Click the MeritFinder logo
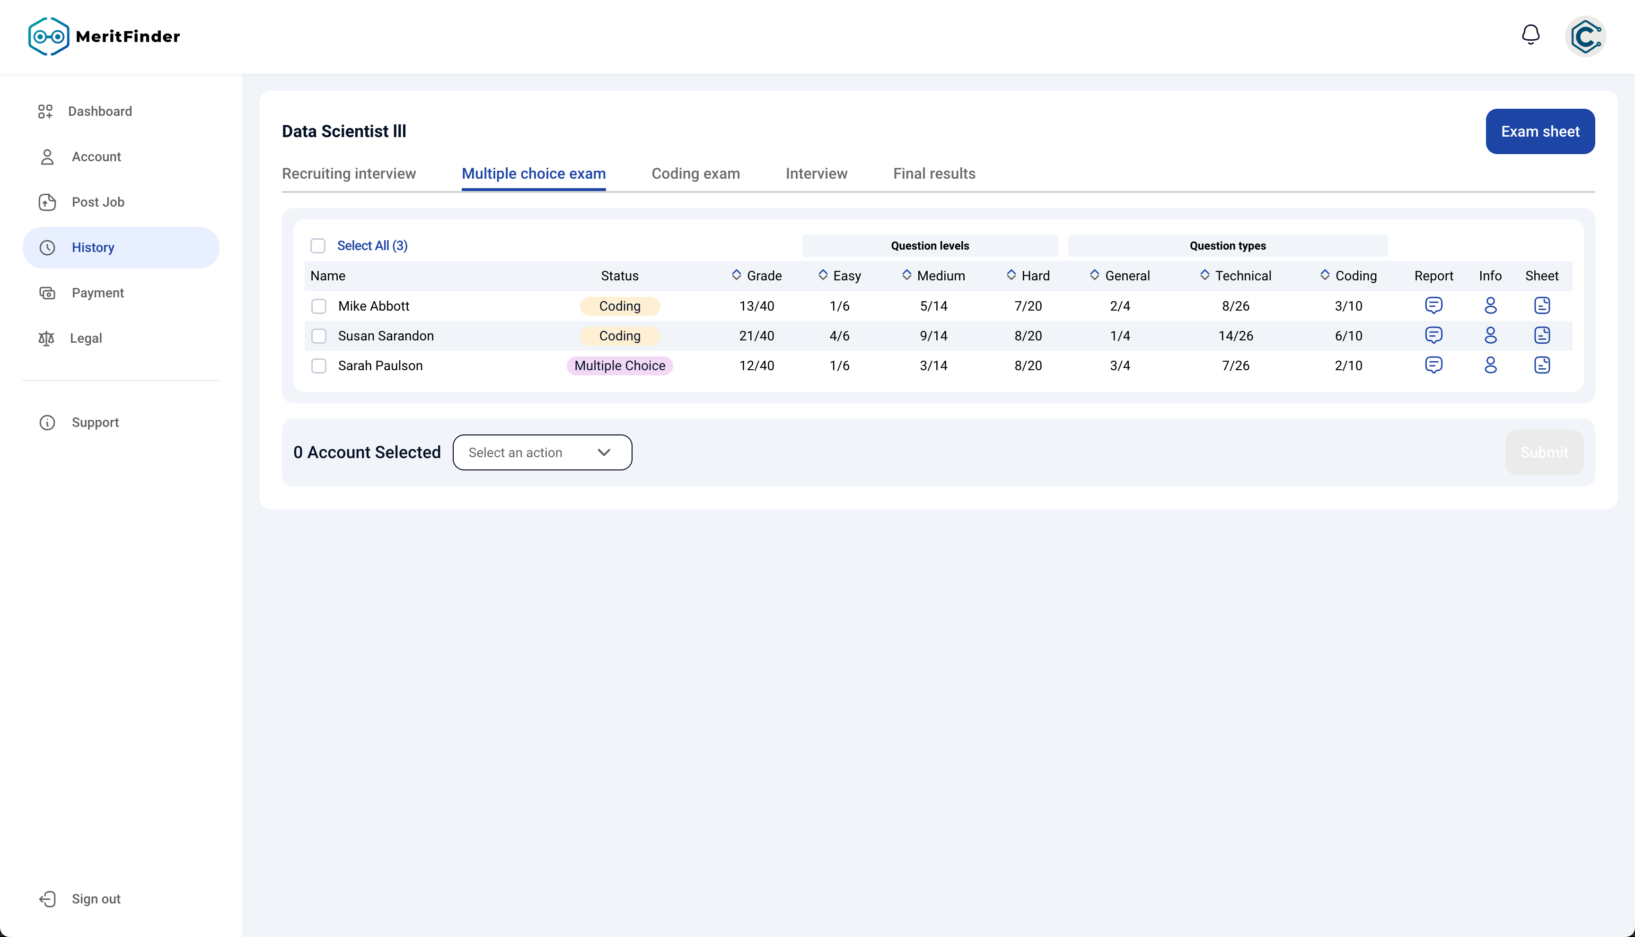 pyautogui.click(x=105, y=37)
